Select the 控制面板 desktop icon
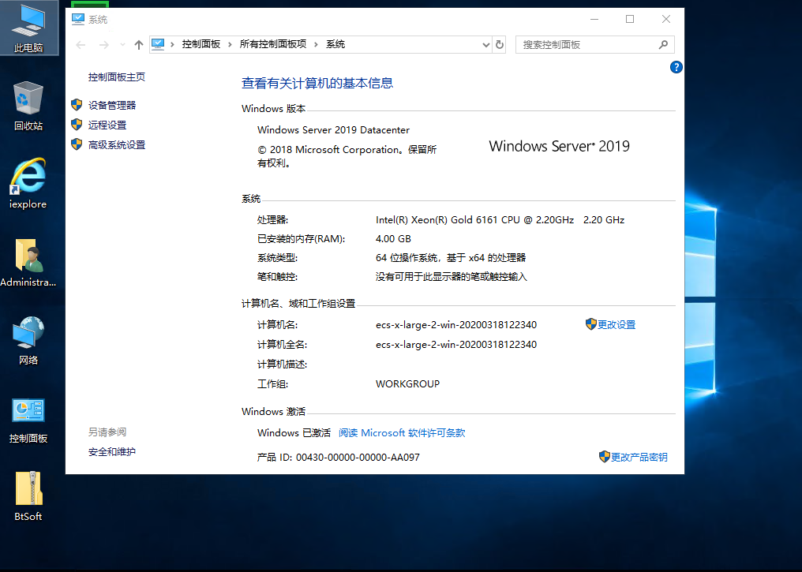802x572 pixels. coord(28,421)
